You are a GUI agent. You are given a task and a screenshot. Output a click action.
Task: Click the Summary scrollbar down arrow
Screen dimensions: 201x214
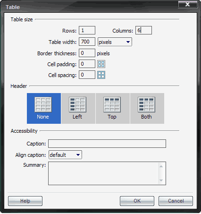tap(161, 180)
